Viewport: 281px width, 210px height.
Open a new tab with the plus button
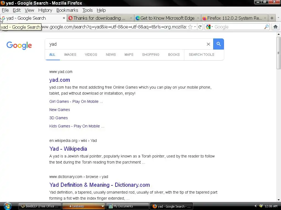(x=272, y=18)
